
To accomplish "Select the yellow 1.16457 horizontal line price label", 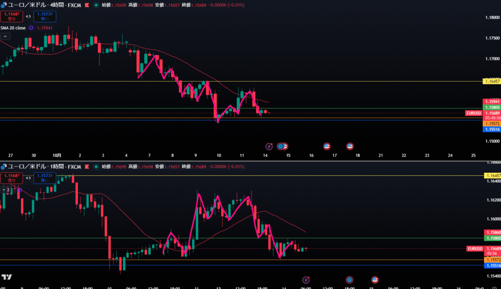I will coord(491,82).
